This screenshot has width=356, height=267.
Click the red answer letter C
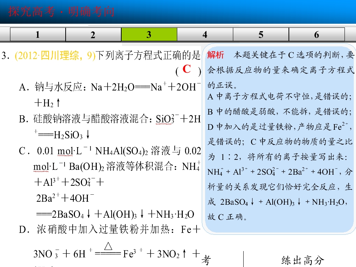click(187, 69)
